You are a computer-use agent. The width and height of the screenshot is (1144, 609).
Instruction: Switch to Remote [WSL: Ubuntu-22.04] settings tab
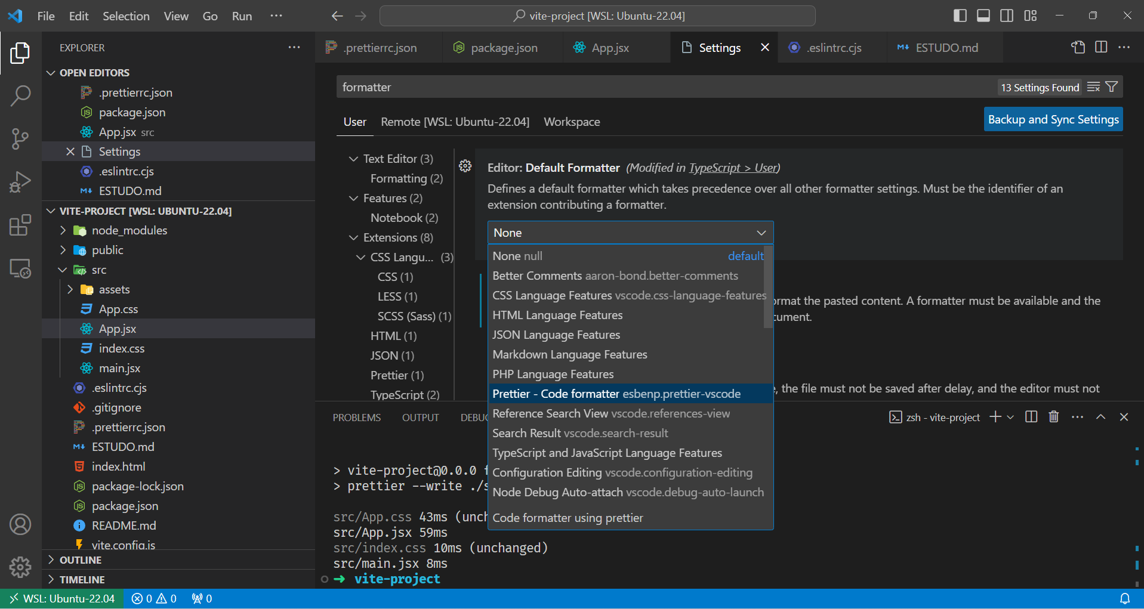tap(455, 122)
